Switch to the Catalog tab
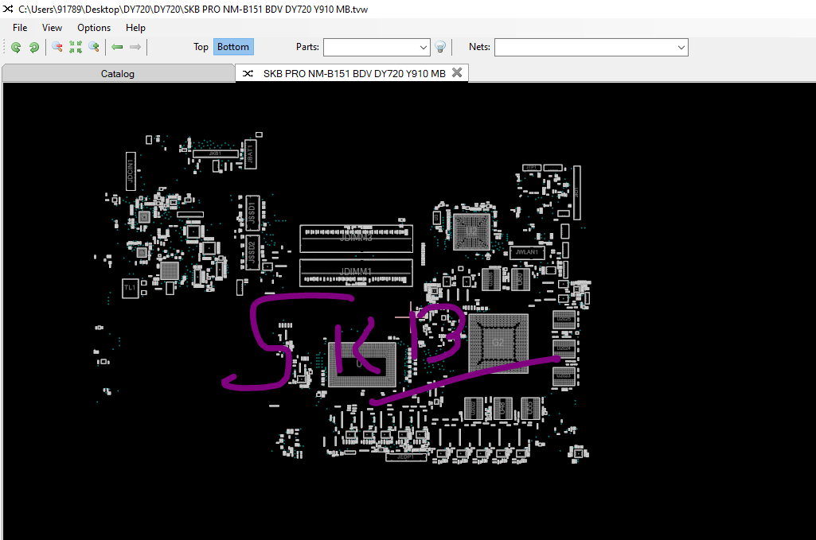This screenshot has width=816, height=540. [118, 74]
